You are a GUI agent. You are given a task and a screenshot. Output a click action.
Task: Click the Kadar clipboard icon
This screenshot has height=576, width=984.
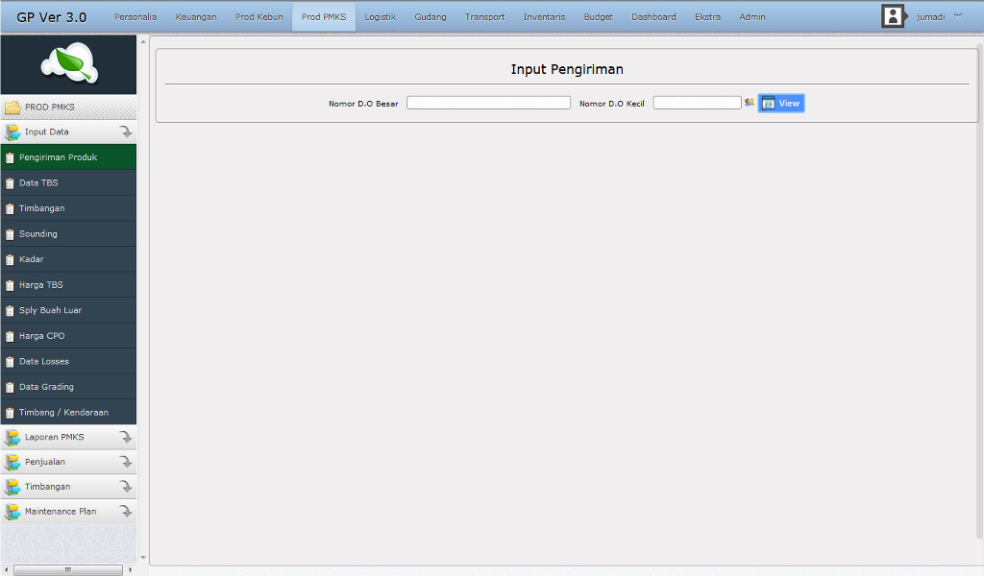(10, 259)
